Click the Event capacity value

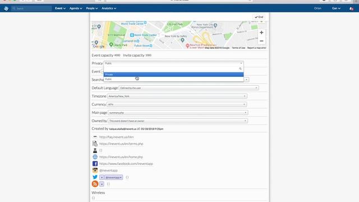point(117,55)
